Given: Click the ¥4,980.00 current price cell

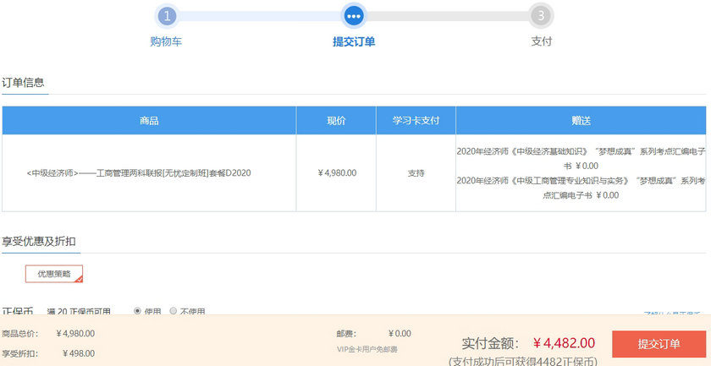Looking at the screenshot, I should click(337, 173).
